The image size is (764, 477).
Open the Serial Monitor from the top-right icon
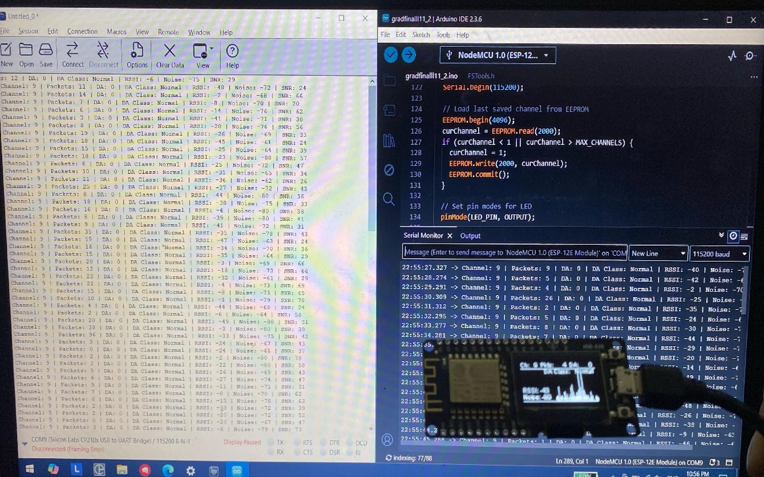tap(749, 56)
